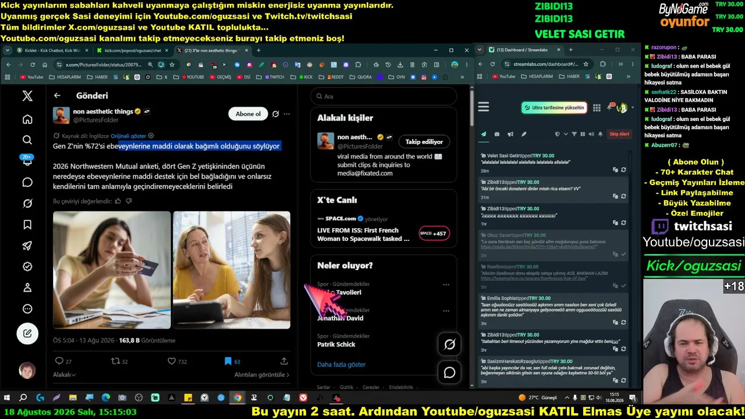Open the X home feed icon
Image resolution: width=745 pixels, height=419 pixels.
click(27, 119)
